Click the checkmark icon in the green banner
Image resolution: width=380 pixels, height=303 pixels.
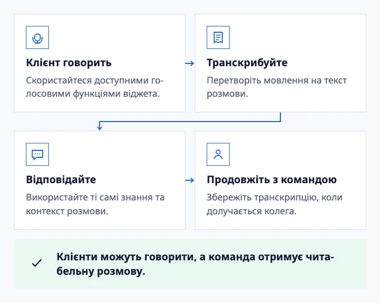(37, 263)
